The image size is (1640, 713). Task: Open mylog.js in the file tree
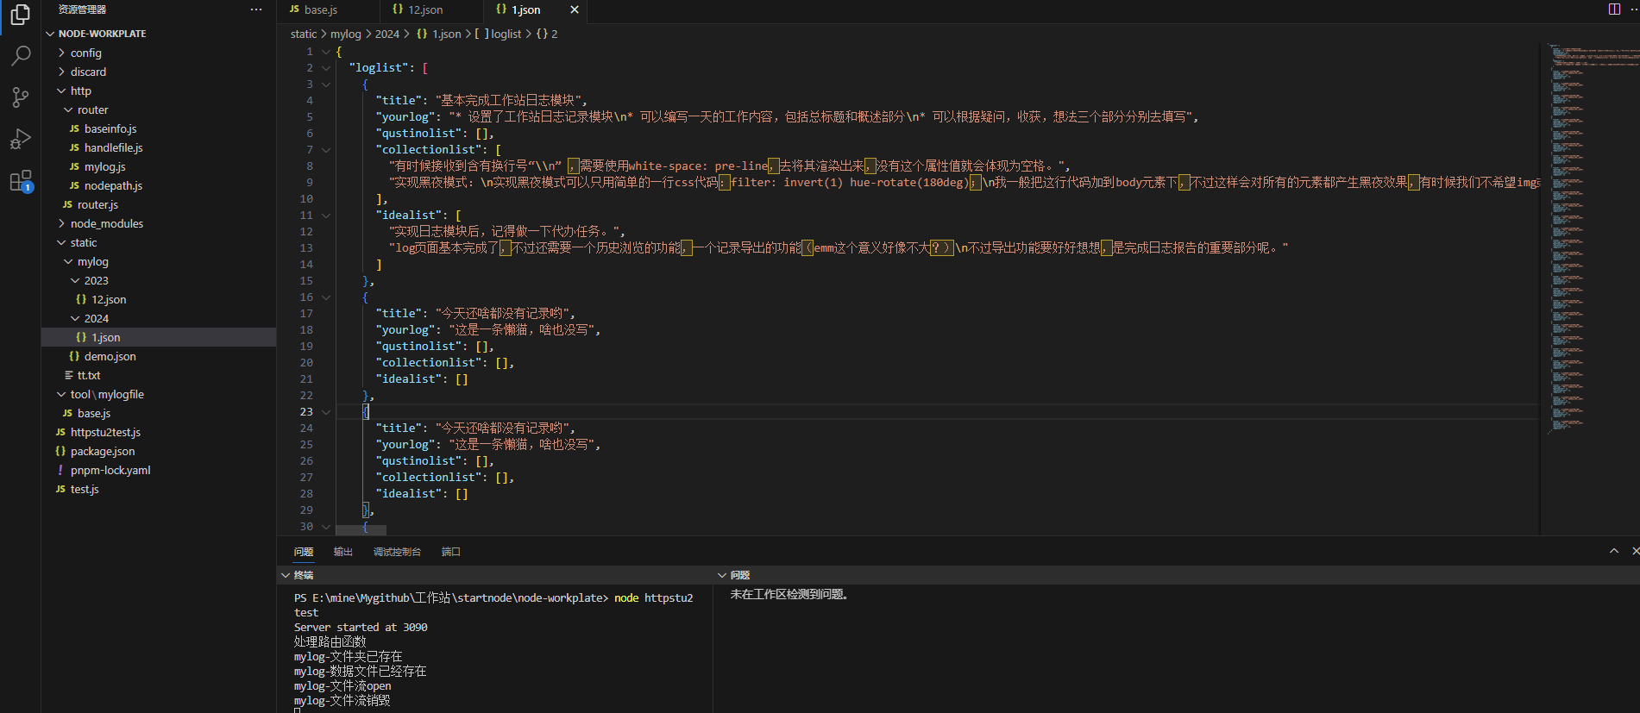[x=159, y=166]
